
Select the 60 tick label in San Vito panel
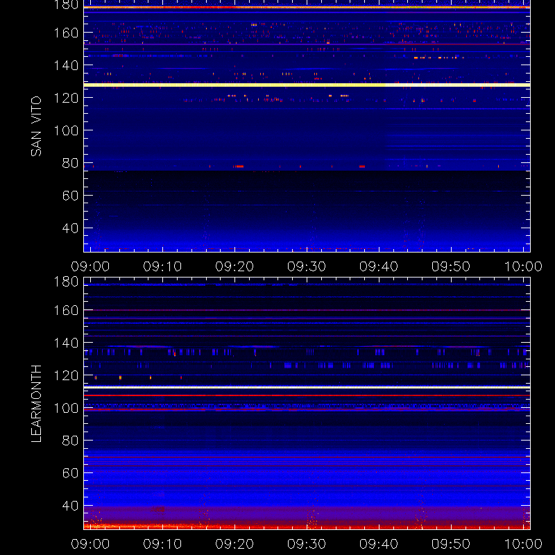pos(70,196)
